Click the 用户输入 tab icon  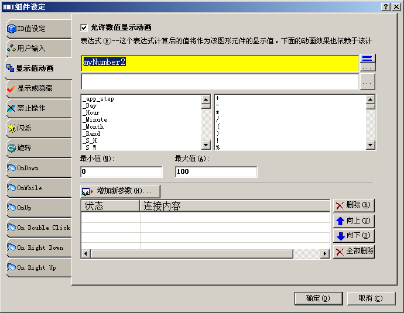[x=11, y=48]
